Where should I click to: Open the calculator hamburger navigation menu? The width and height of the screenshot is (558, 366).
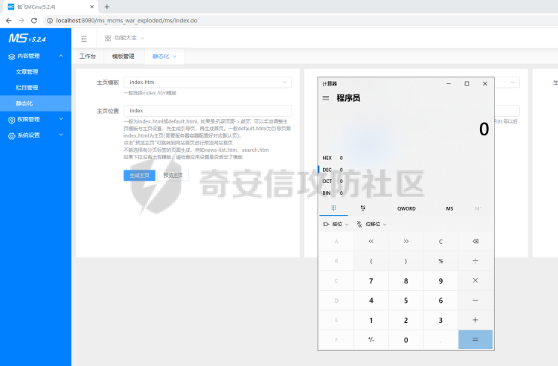[326, 97]
